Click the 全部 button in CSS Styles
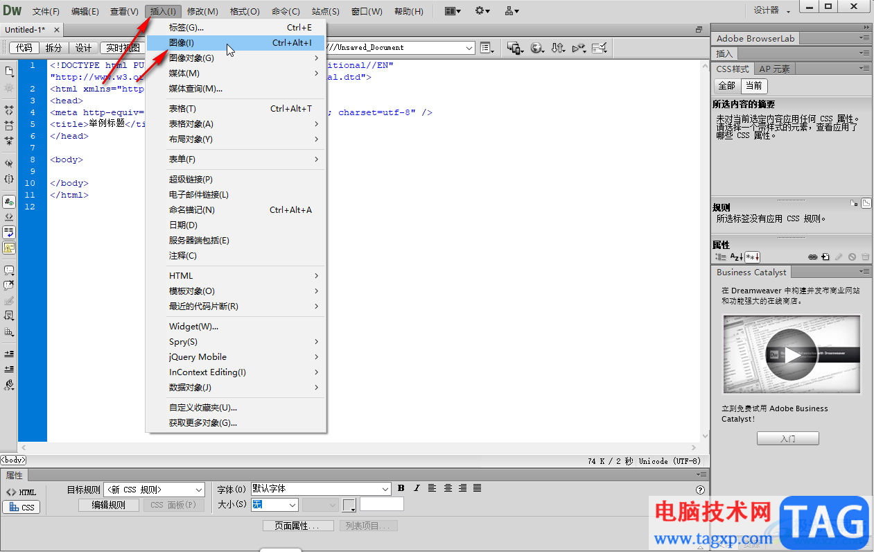874x552 pixels. click(726, 86)
